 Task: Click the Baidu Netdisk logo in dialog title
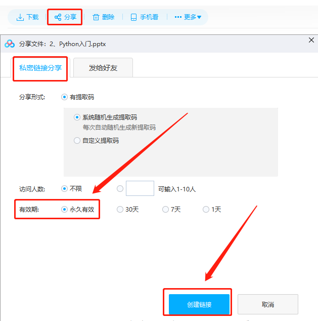tap(10, 44)
